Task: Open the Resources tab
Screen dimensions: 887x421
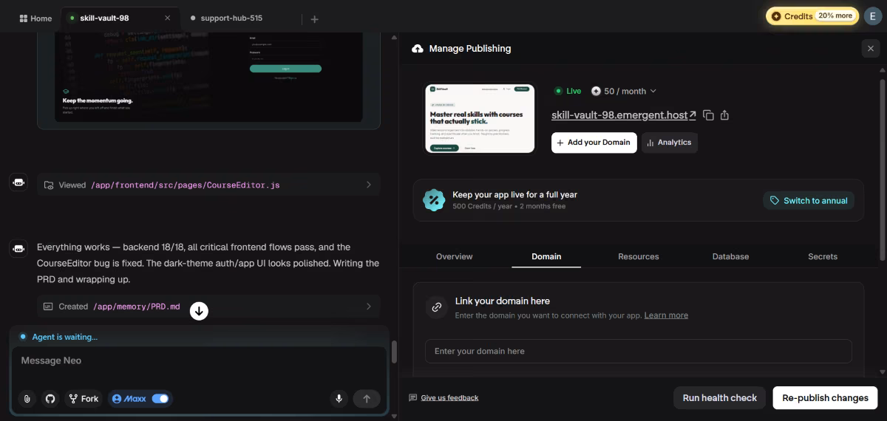Action: tap(639, 256)
